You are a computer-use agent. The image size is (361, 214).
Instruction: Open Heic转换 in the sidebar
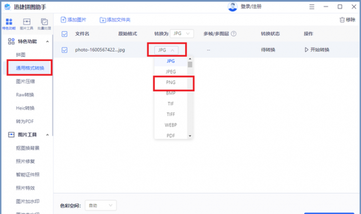(25, 108)
